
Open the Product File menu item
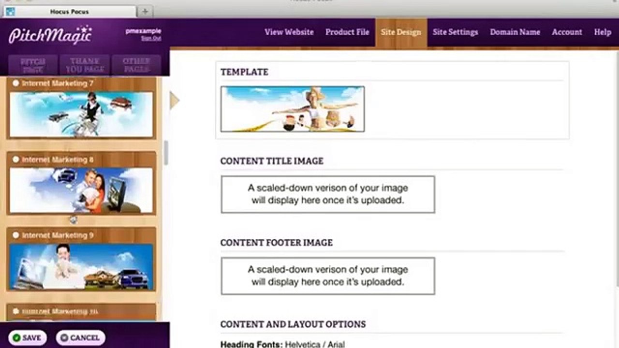coord(347,32)
